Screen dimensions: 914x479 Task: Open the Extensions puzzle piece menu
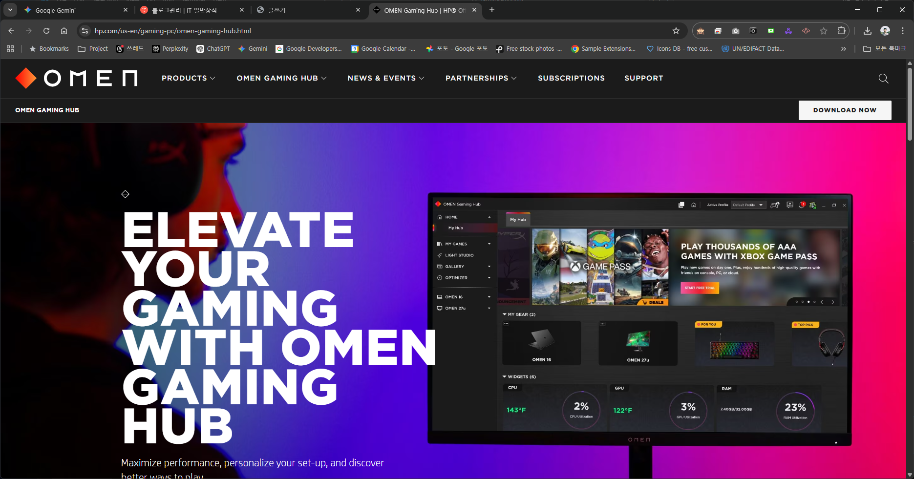[x=841, y=31]
